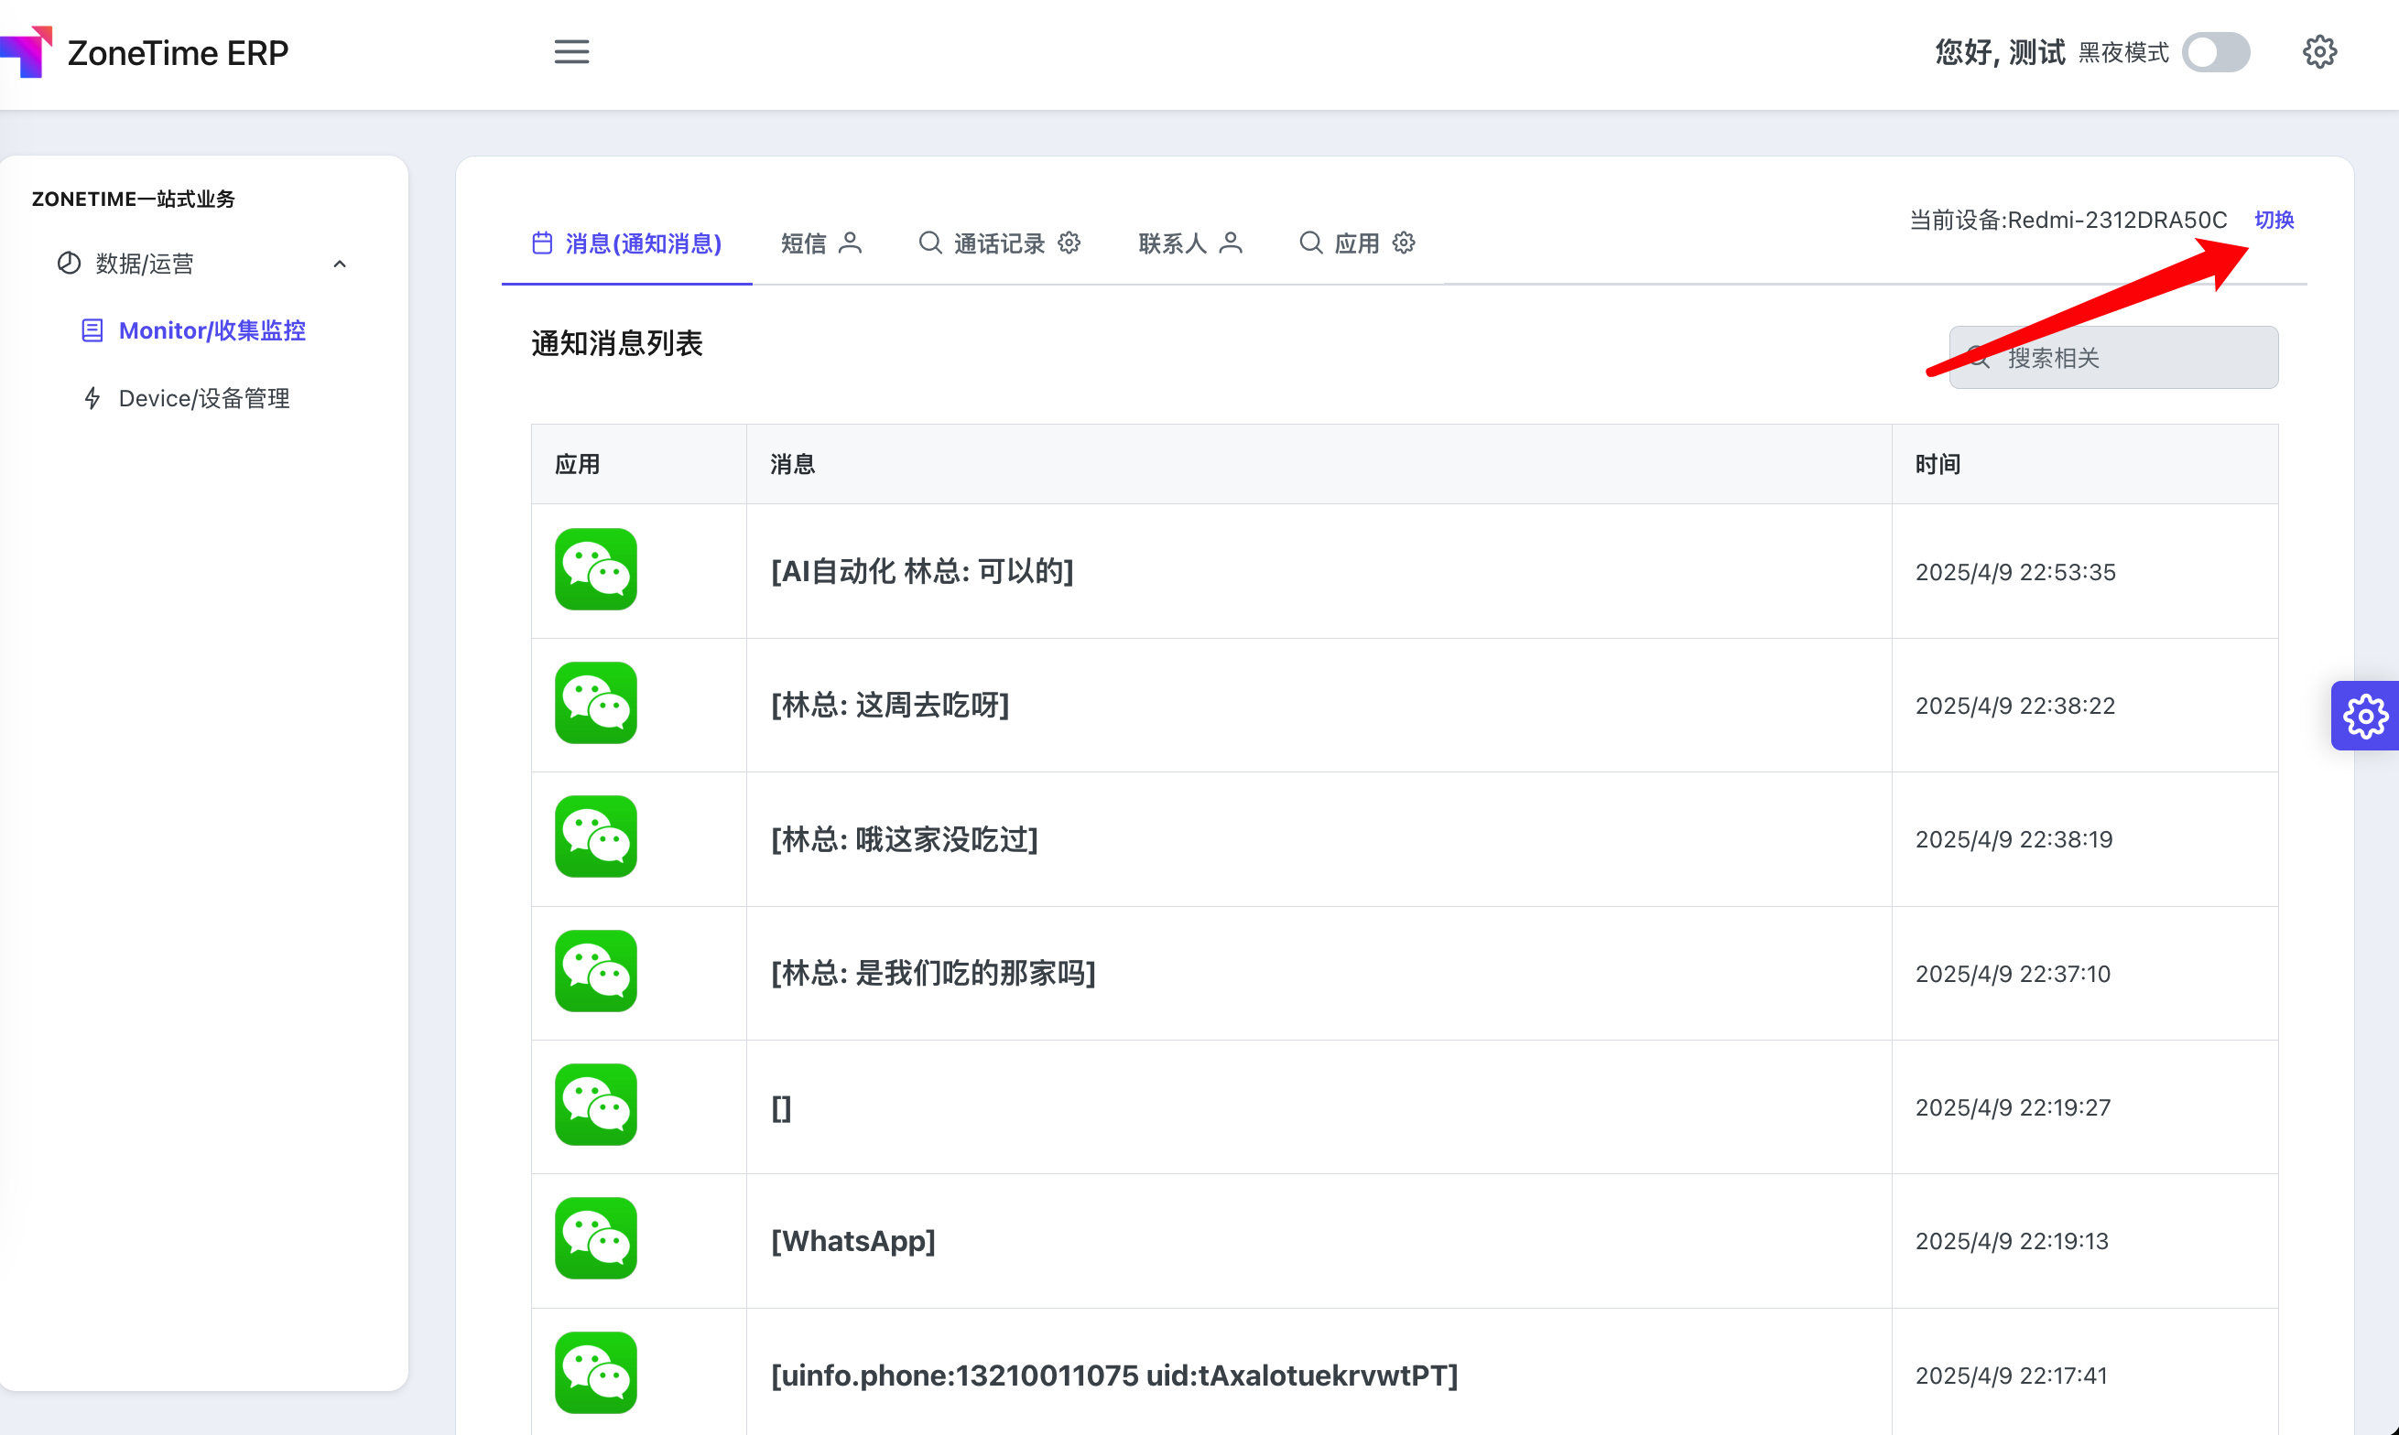
Task: Click WeChat icon for 是我们吃的那家吗 message
Action: coord(596,972)
